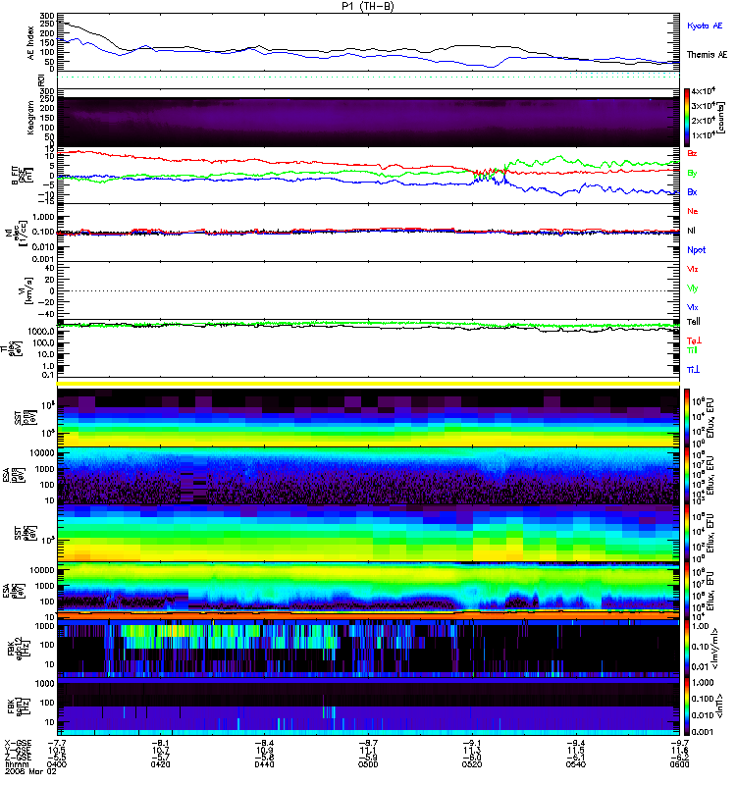This screenshot has width=736, height=785.
Task: Click the SST ions Eflux color bar
Action: coord(687,418)
